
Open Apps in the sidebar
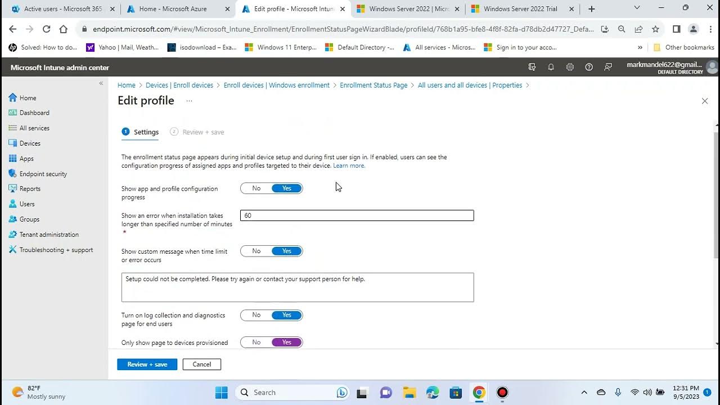pos(21,159)
